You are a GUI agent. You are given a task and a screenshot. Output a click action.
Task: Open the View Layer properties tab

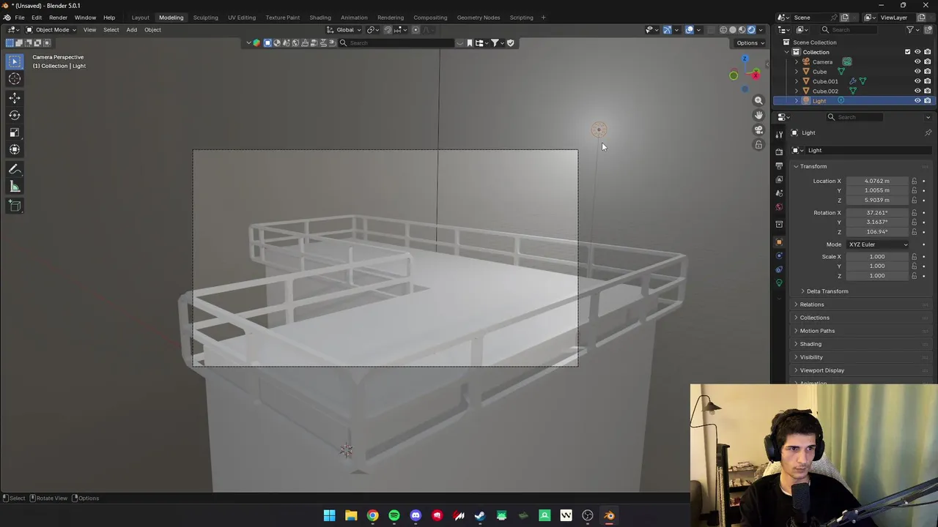tap(779, 179)
